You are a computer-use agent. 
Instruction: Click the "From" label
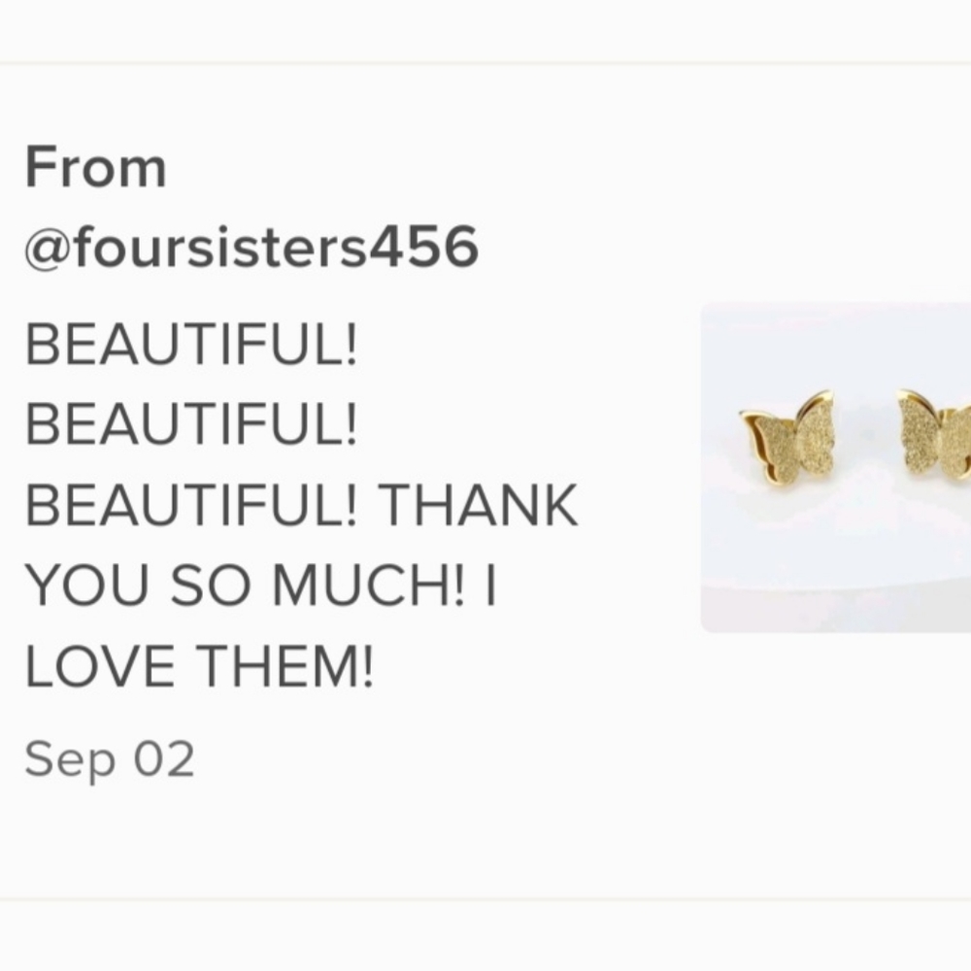coord(95,167)
